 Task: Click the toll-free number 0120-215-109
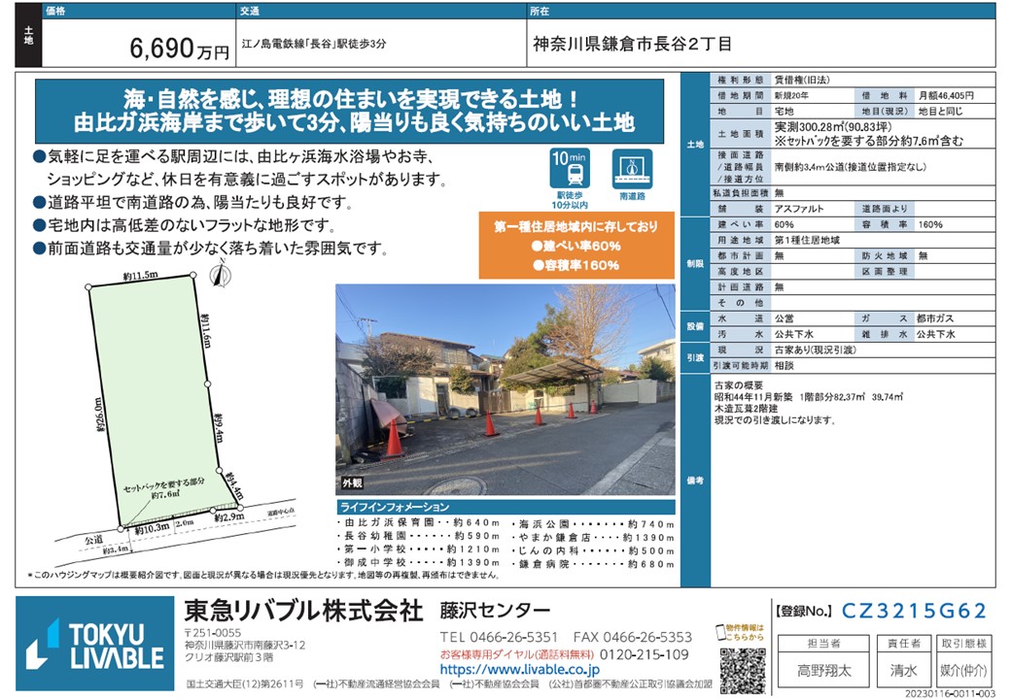639,654
